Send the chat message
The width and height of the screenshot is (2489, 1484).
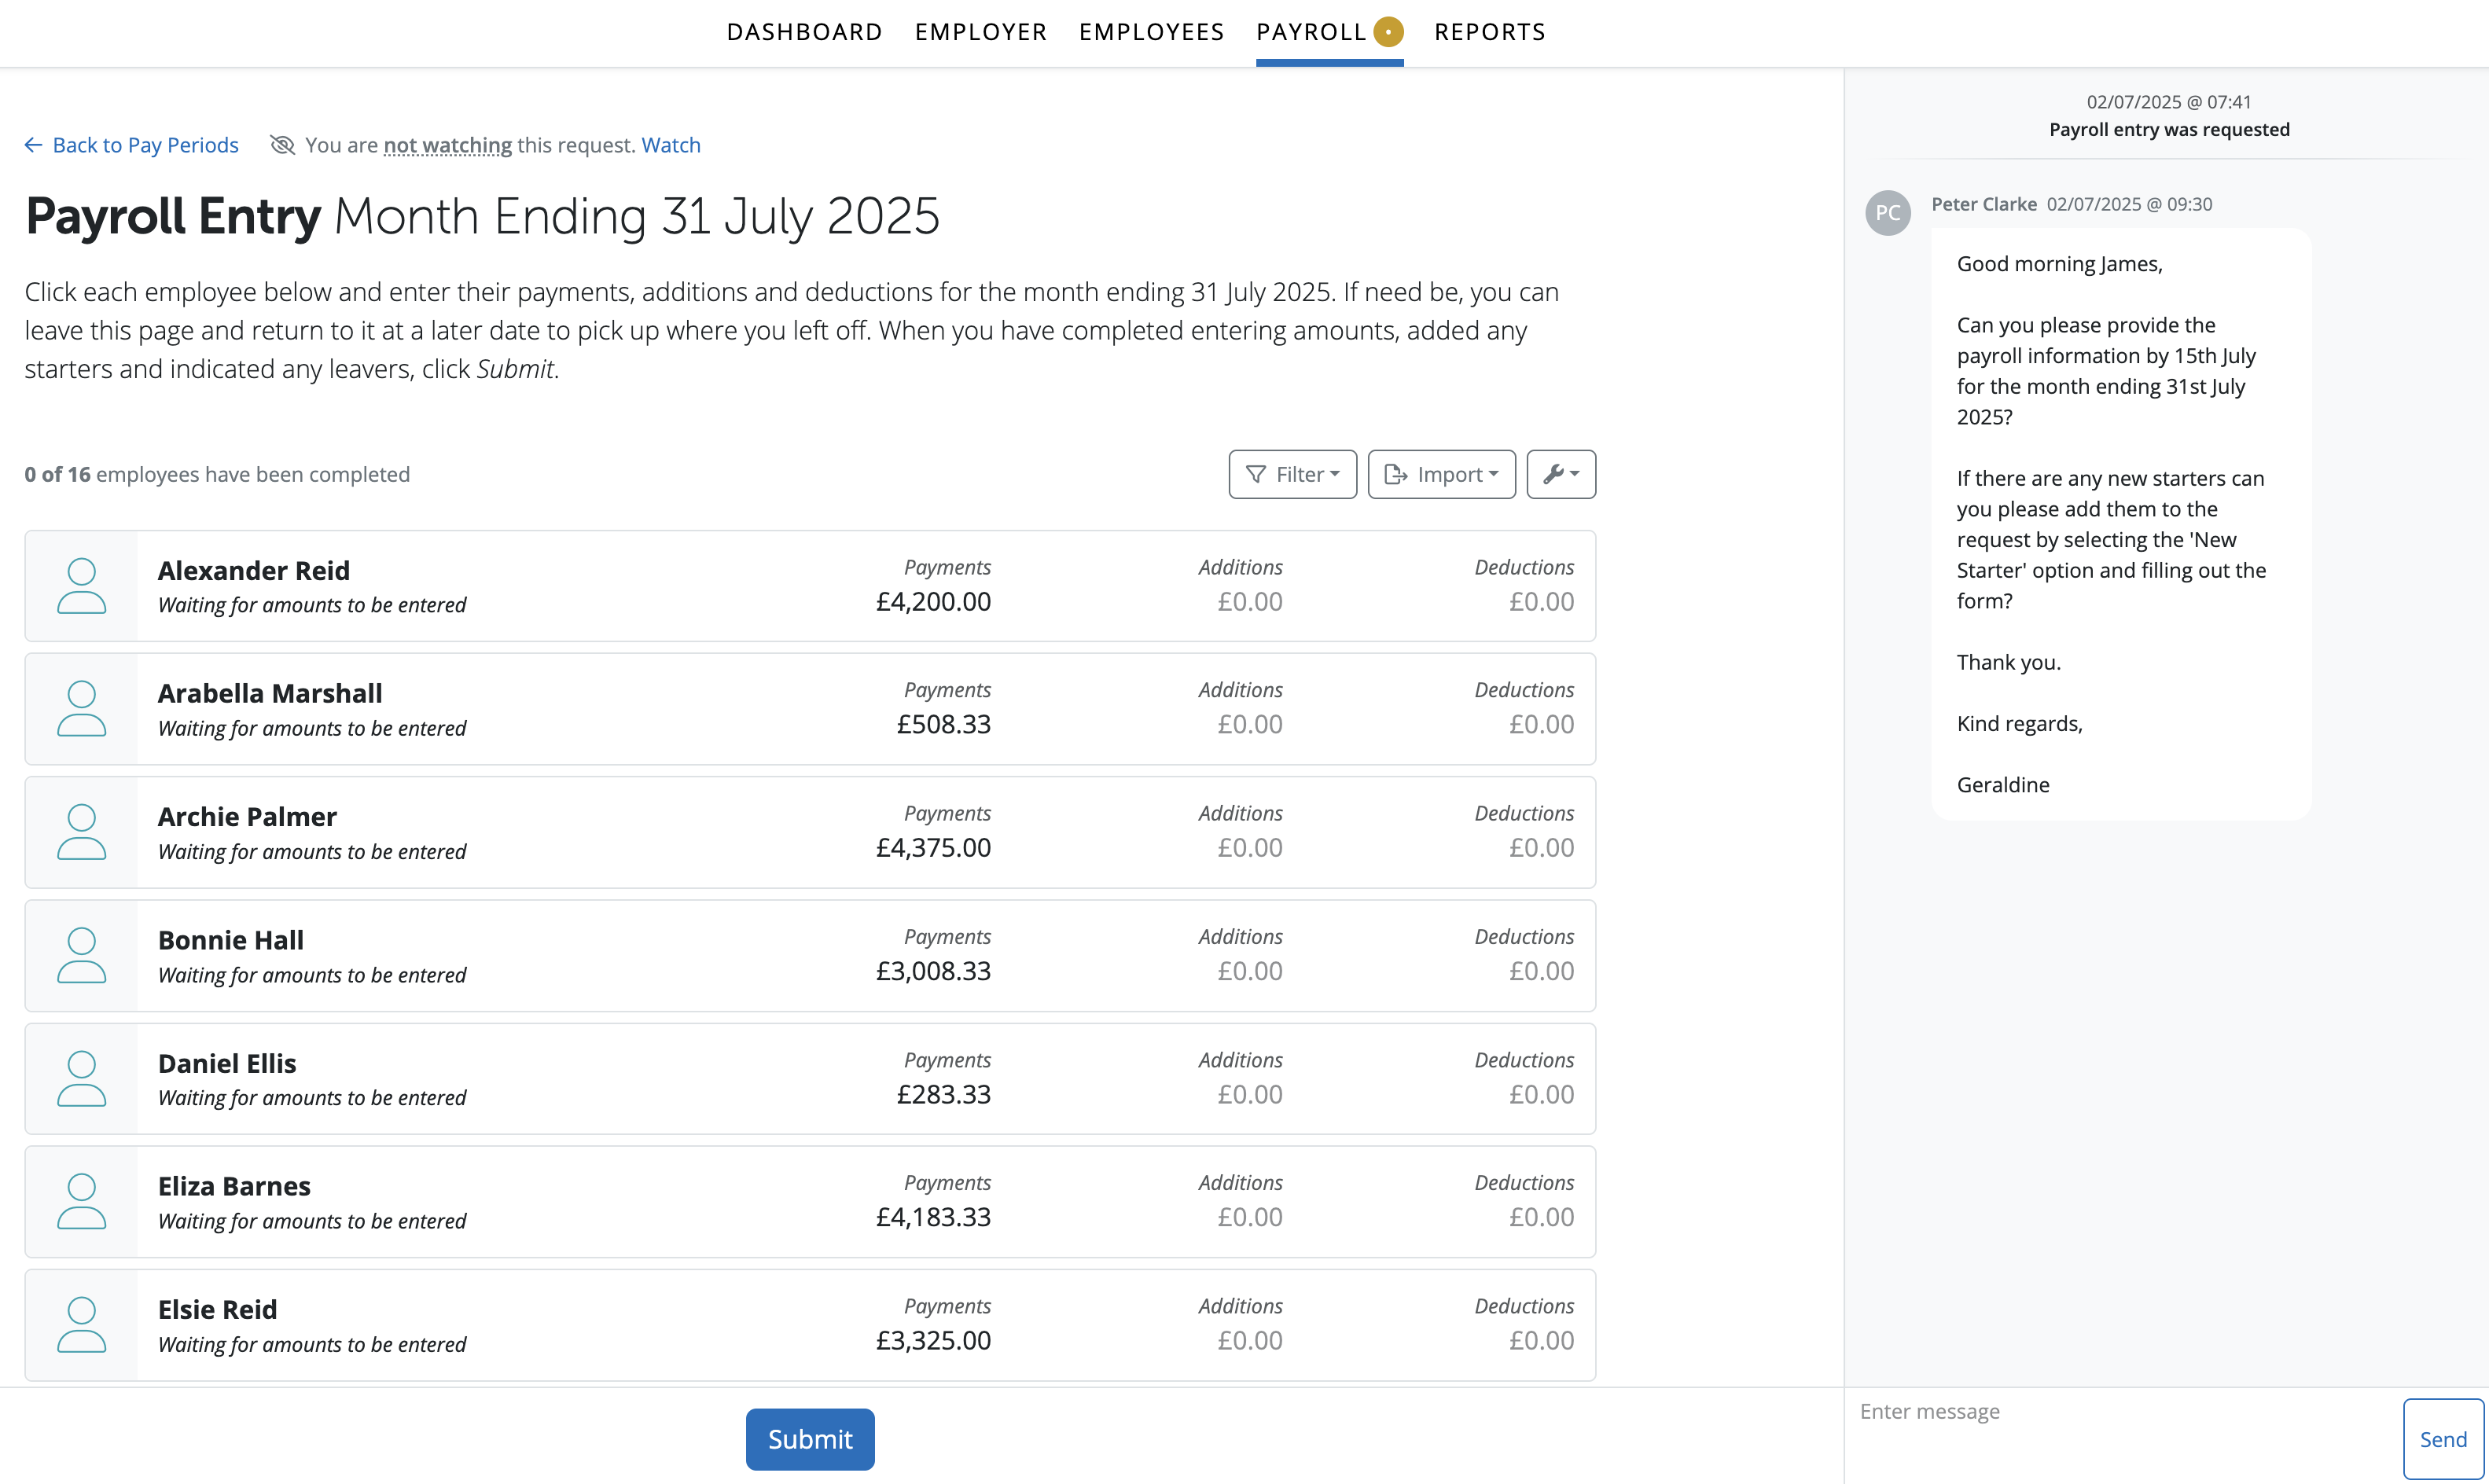tap(2442, 1439)
